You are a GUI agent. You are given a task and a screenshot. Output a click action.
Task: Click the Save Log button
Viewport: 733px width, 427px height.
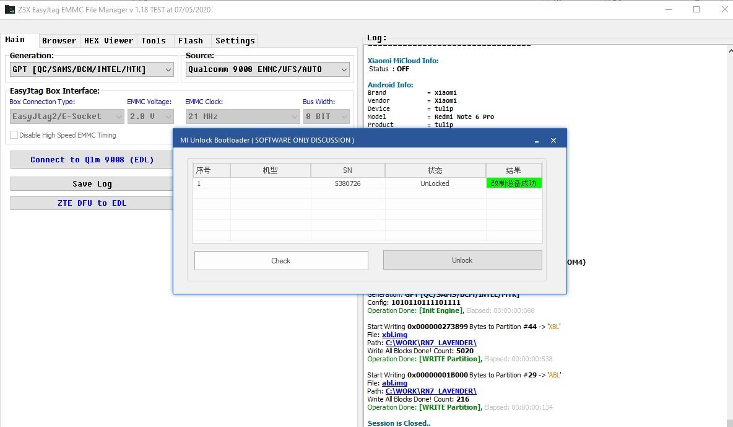click(x=92, y=184)
